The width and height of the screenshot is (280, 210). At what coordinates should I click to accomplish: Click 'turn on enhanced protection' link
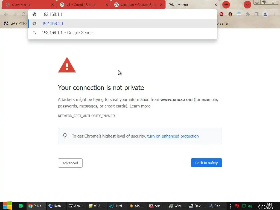[173, 136]
